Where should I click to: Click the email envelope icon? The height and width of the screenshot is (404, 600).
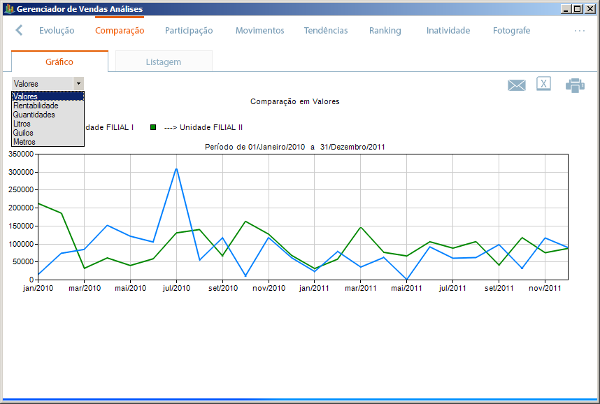click(x=516, y=85)
